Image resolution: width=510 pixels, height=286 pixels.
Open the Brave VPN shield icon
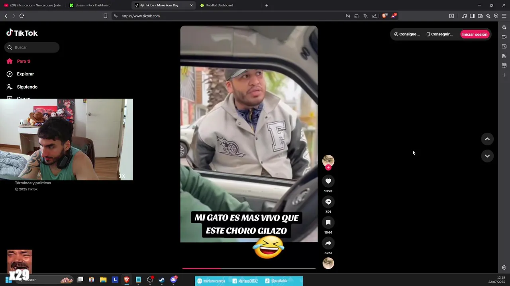tap(496, 16)
